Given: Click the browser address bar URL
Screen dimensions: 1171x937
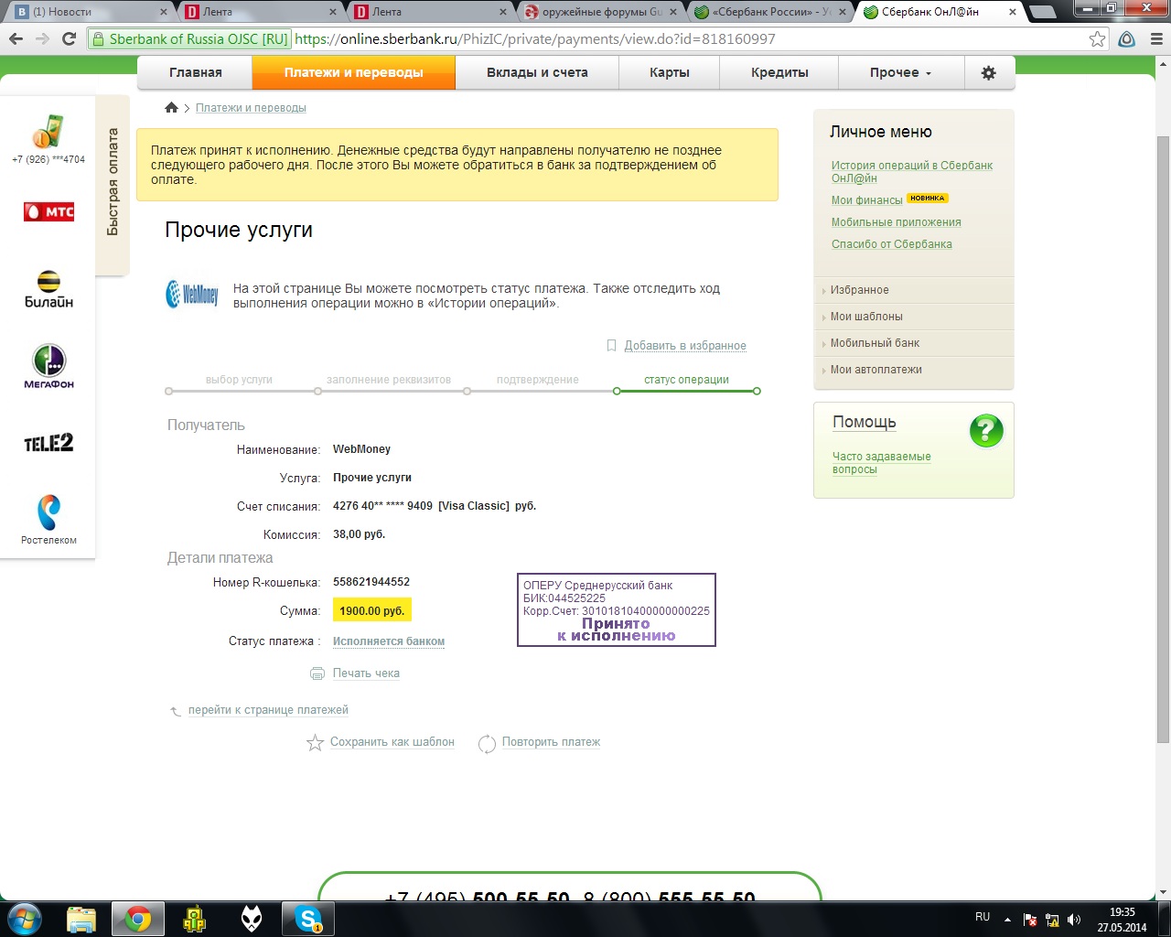Looking at the screenshot, I should (x=535, y=39).
